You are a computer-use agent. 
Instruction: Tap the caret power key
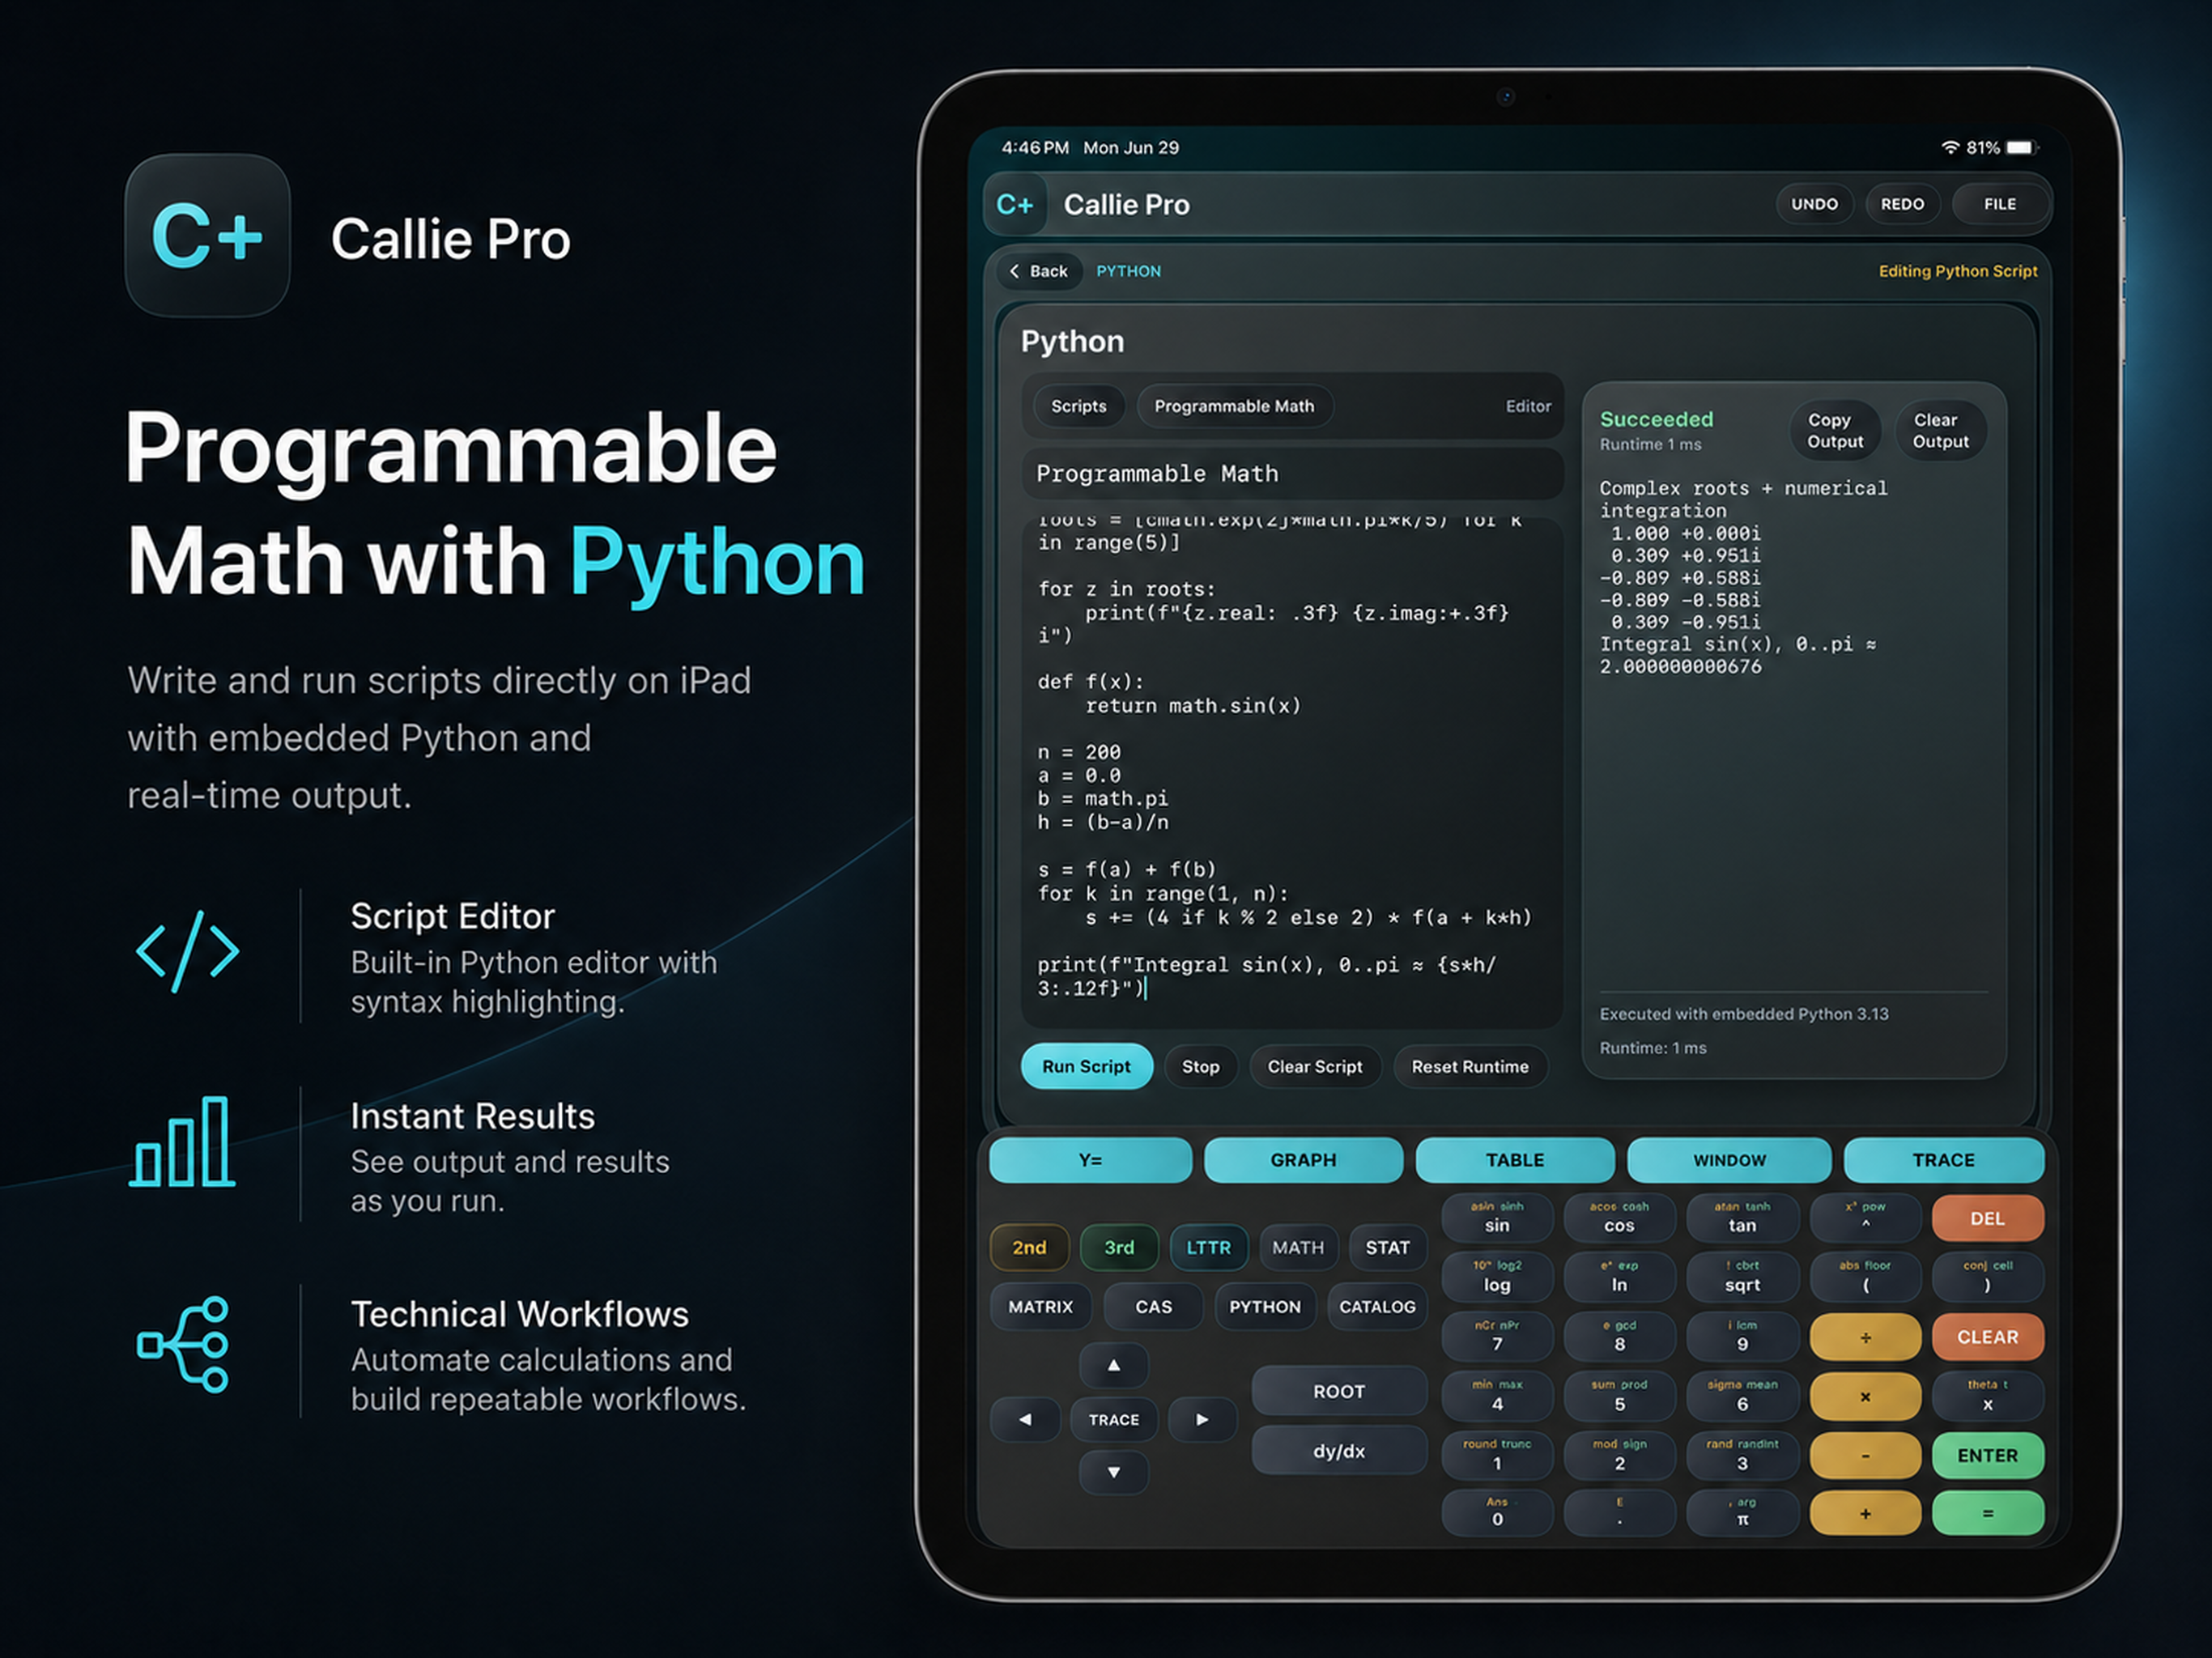pyautogui.click(x=1865, y=1218)
